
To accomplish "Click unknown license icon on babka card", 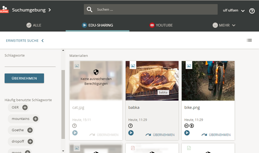I will coord(131,126).
